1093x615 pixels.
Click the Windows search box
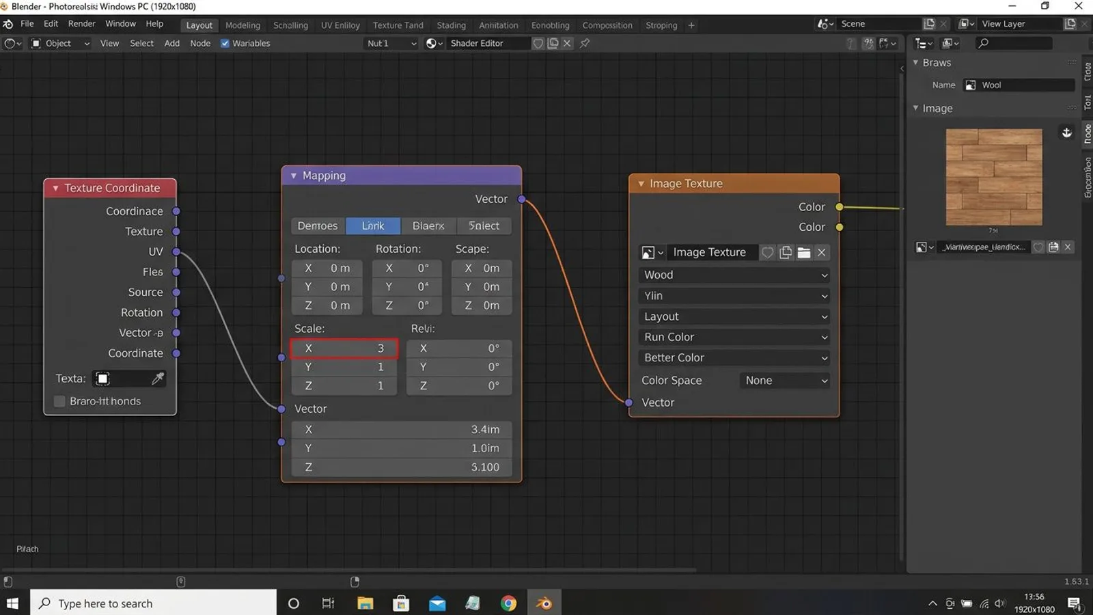coord(154,603)
